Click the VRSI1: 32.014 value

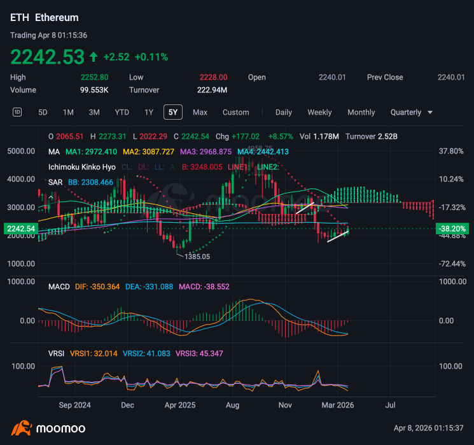click(x=94, y=353)
